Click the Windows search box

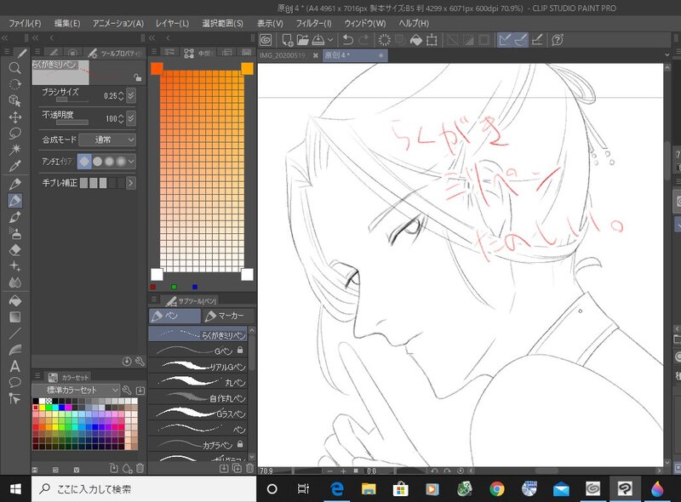(144, 489)
